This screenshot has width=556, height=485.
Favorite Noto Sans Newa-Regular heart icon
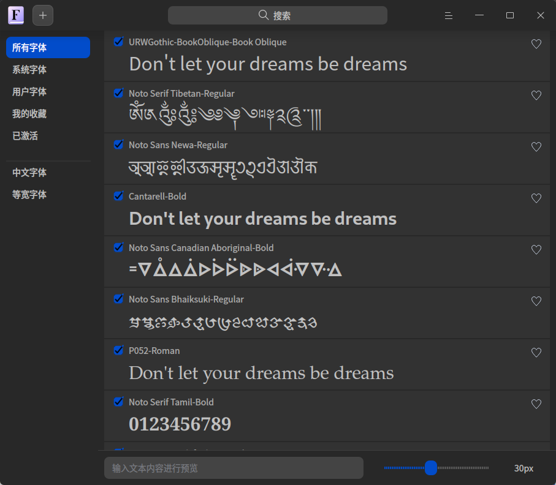pyautogui.click(x=536, y=147)
